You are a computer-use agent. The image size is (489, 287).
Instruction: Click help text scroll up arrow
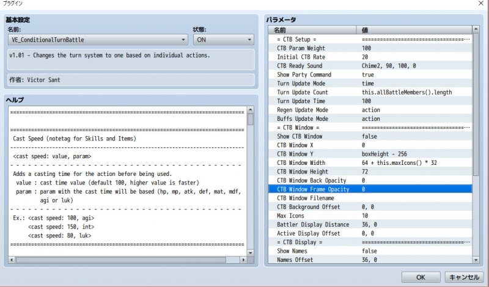(x=251, y=110)
